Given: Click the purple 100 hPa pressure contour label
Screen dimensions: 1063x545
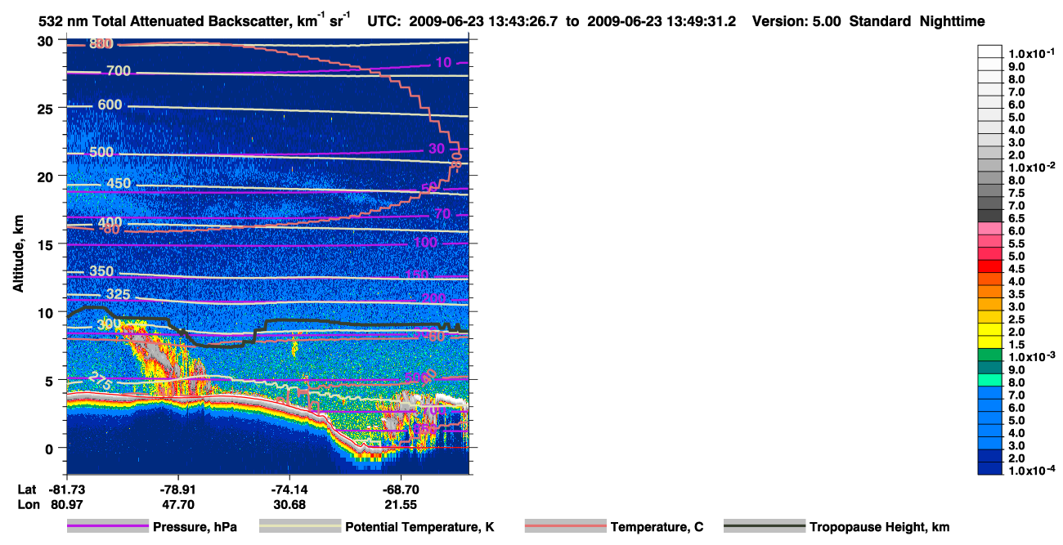Looking at the screenshot, I should coord(425,242).
